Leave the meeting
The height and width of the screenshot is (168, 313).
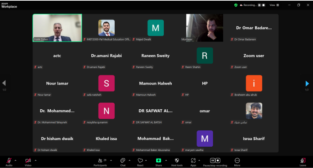[x=303, y=161]
